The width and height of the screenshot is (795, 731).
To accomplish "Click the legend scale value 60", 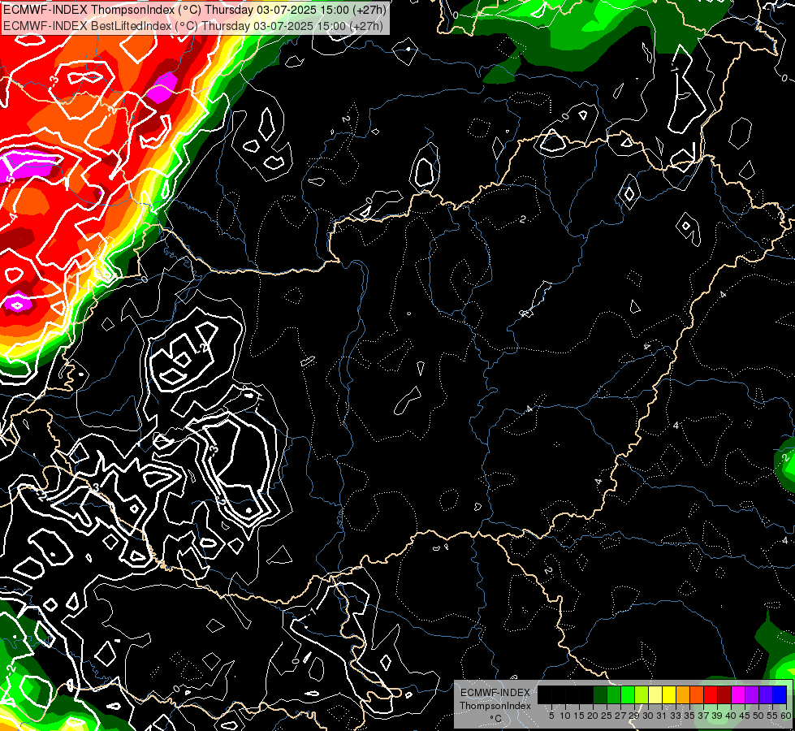I will pos(786,716).
